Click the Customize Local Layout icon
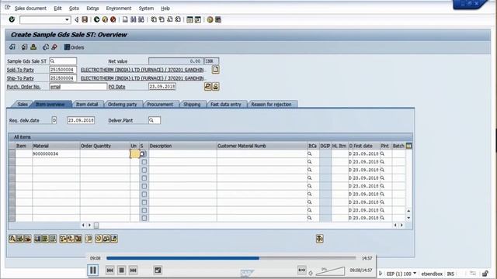This screenshot has width=497, height=279. 218,19
